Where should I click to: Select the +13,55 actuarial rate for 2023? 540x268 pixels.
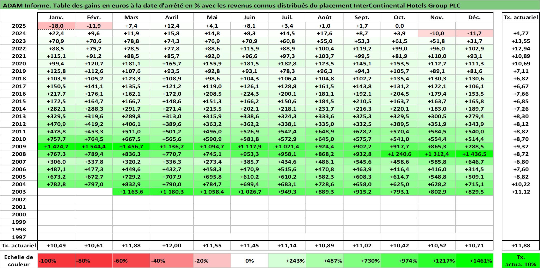(x=521, y=41)
